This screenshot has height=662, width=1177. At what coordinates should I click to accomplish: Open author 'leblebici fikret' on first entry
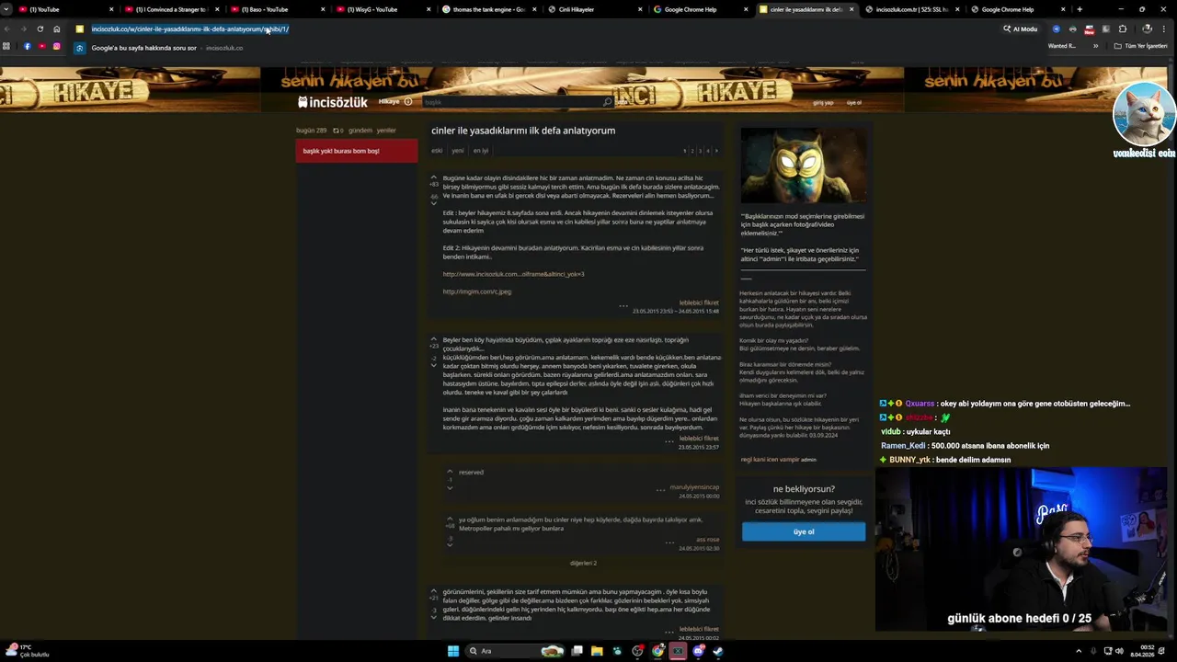tap(699, 302)
